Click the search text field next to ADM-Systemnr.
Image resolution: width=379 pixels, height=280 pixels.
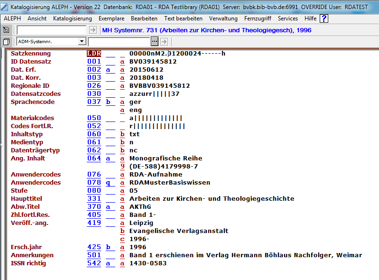coord(119,42)
